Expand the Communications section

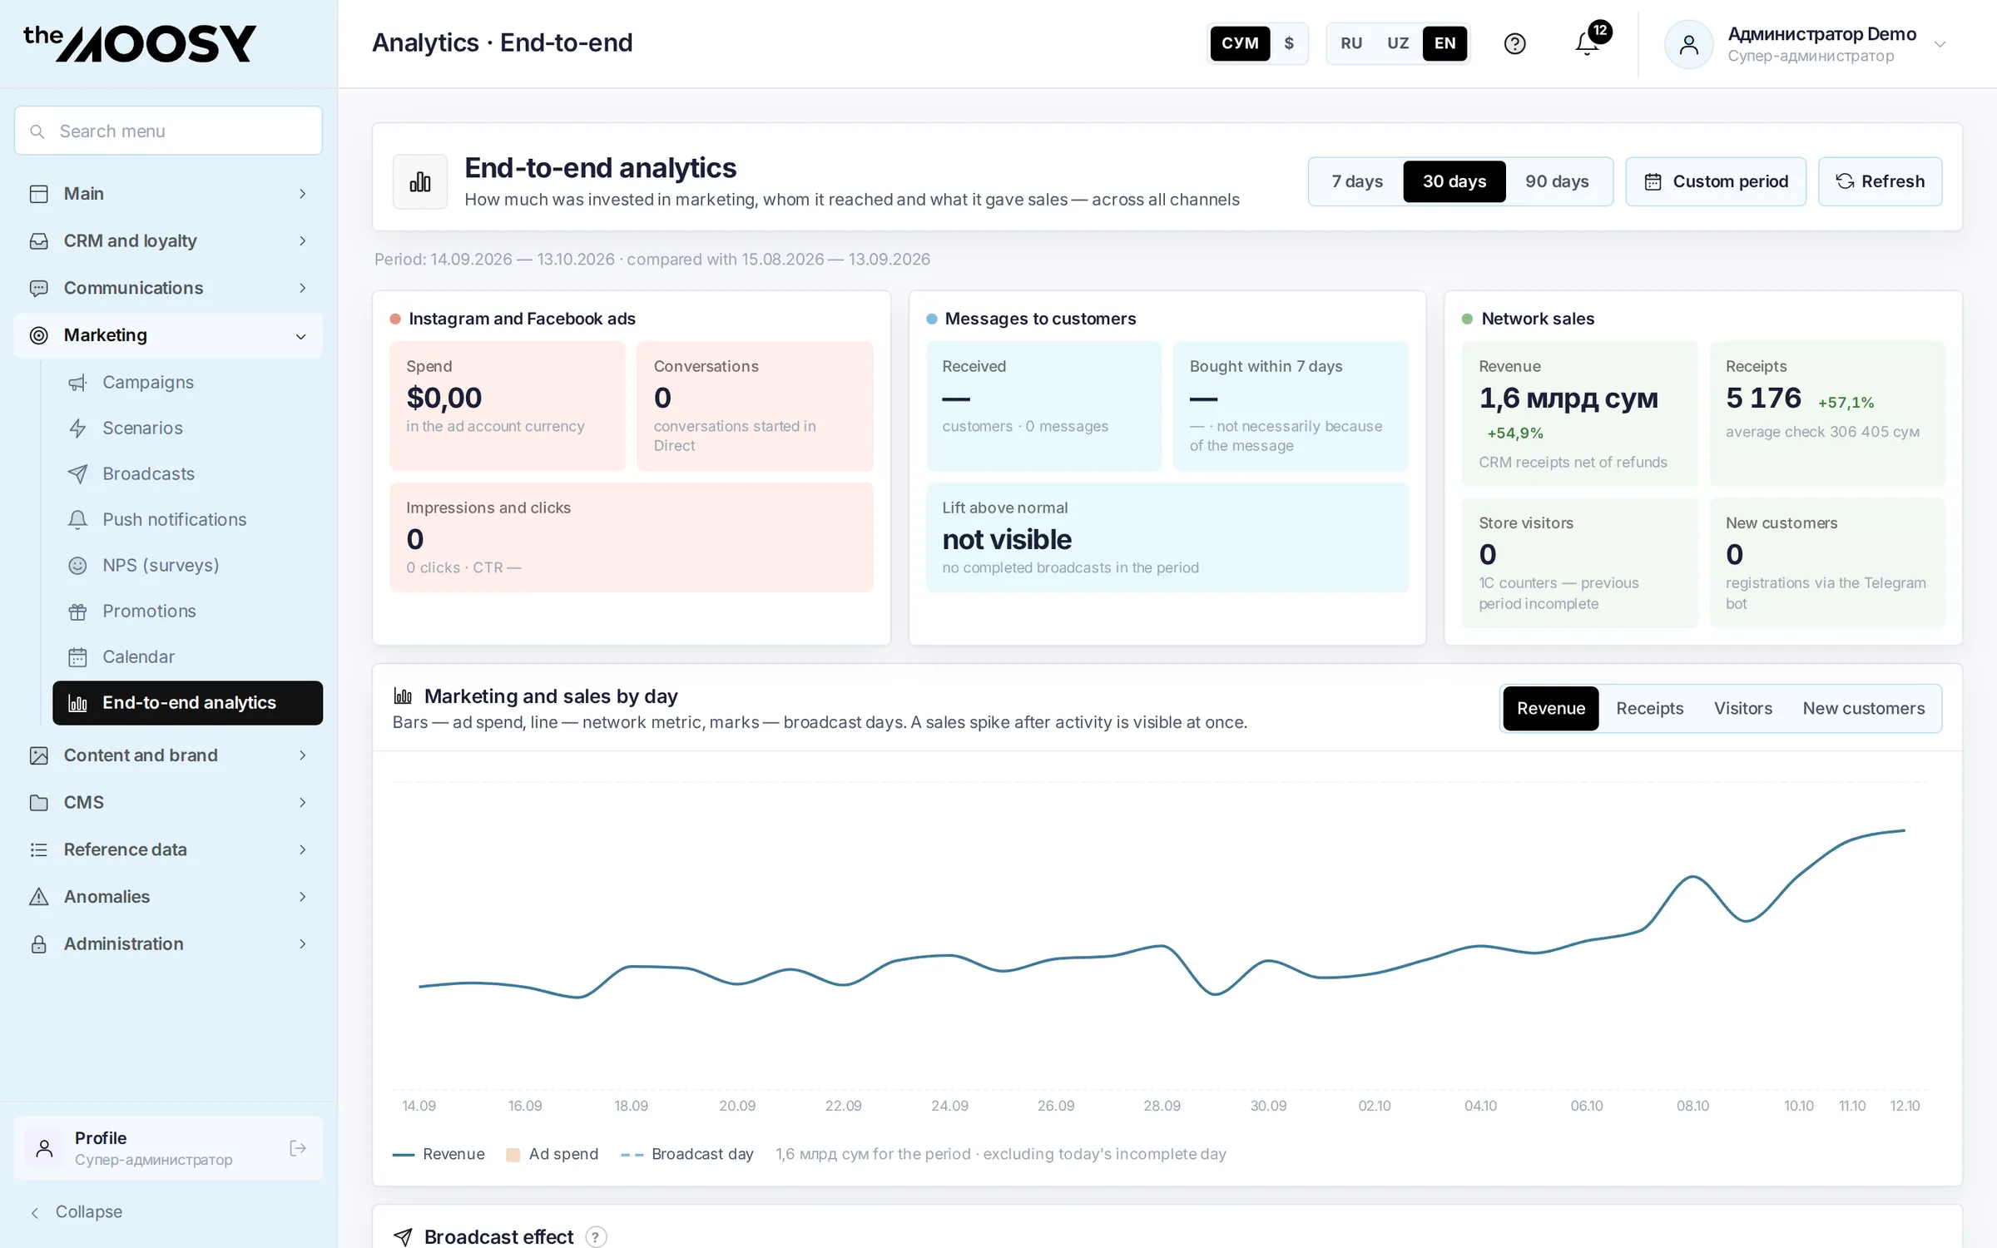168,288
